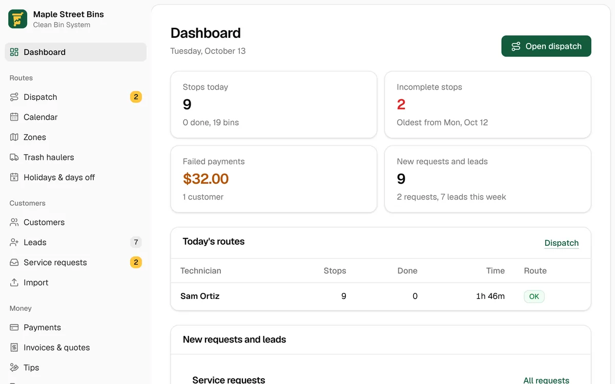The width and height of the screenshot is (615, 384).
Task: Open Service requests in the sidebar
Action: click(76, 262)
